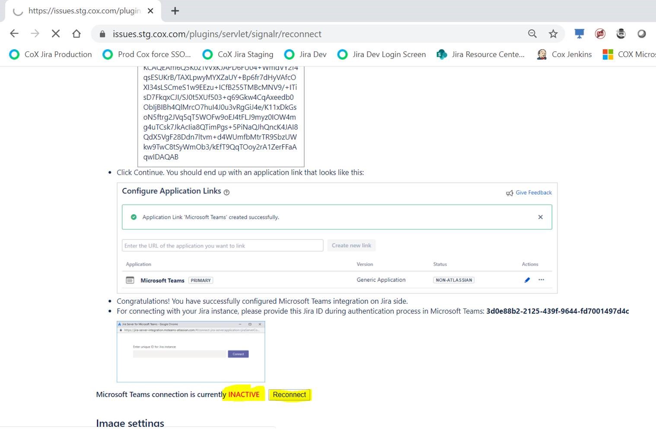Screen dimensions: 656x429
Task: Click the zoom magnifier icon in address bar
Action: point(532,34)
